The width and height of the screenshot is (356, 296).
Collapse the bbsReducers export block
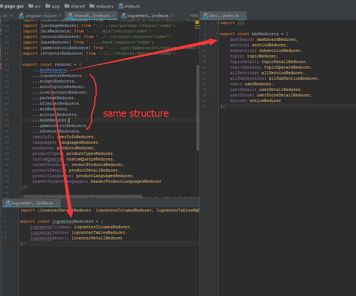[218, 34]
